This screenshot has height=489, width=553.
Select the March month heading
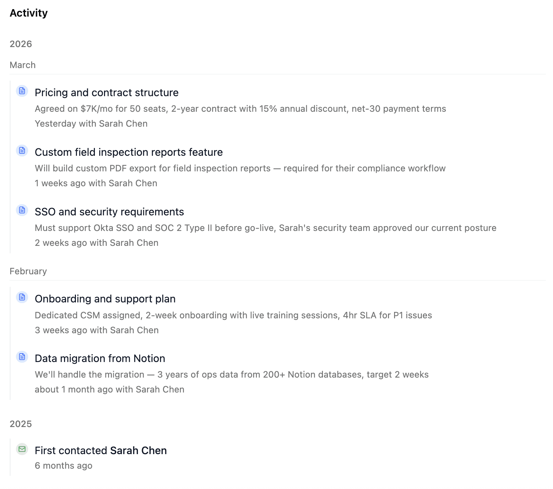tap(23, 65)
